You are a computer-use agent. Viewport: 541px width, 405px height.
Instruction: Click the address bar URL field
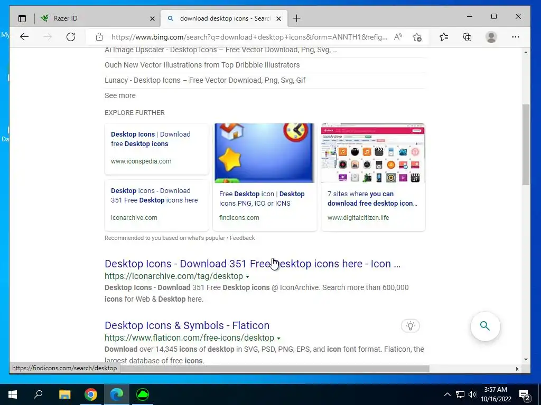point(249,37)
